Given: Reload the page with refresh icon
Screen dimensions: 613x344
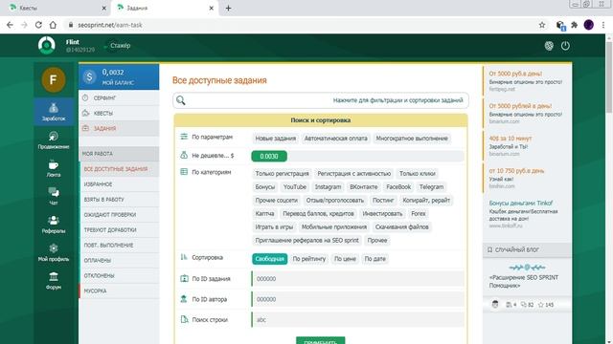Looking at the screenshot, I should click(38, 25).
